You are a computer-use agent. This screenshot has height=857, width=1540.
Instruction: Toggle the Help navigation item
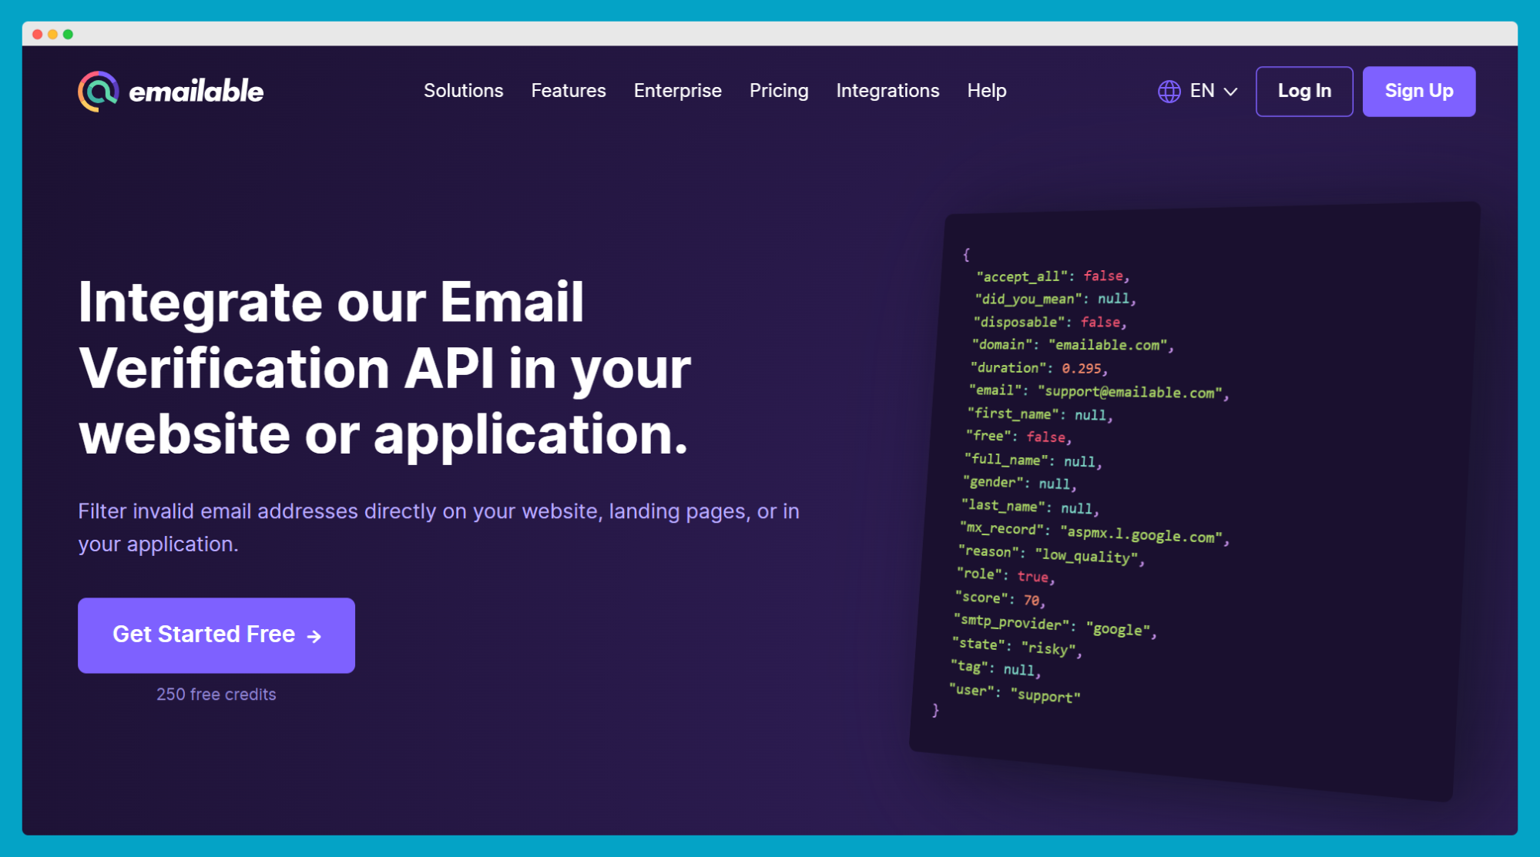(x=987, y=91)
